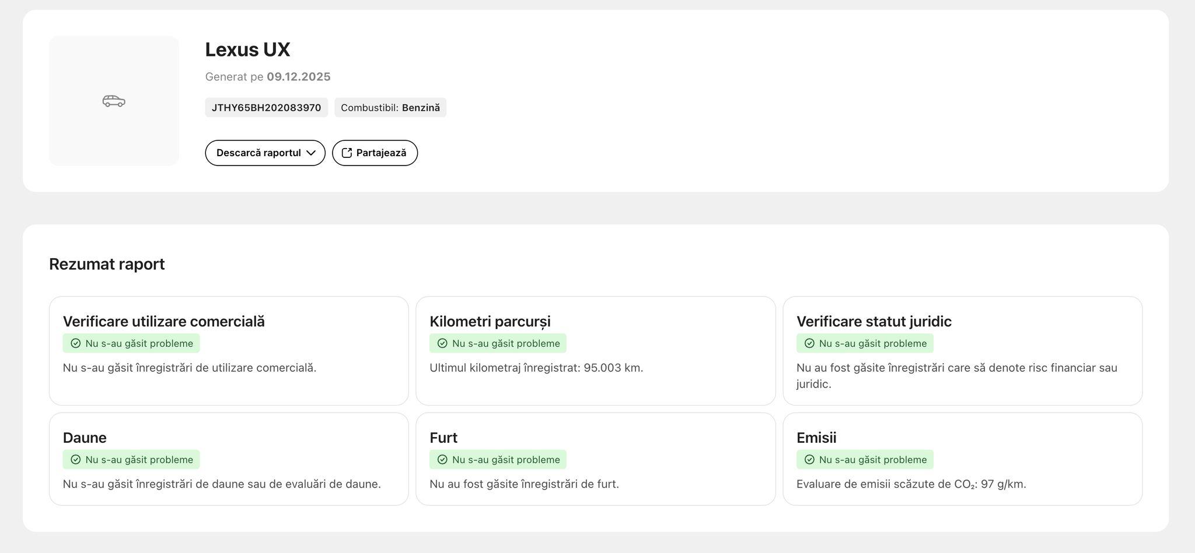Click checkmark icon under Daune
The width and height of the screenshot is (1195, 553).
tap(75, 460)
